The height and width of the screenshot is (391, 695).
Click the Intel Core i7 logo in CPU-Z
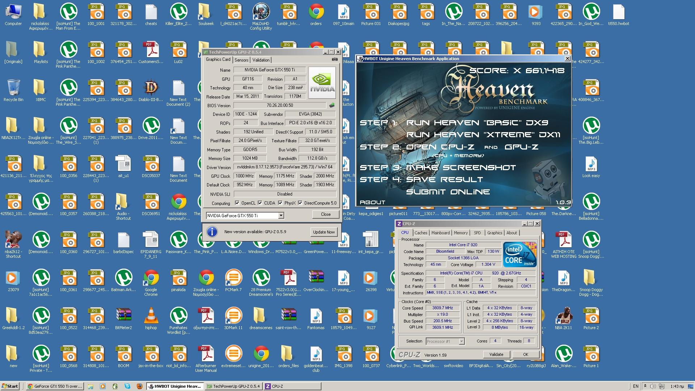[519, 254]
